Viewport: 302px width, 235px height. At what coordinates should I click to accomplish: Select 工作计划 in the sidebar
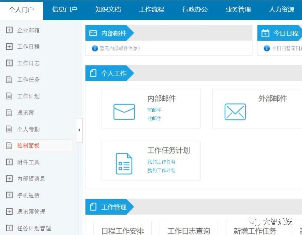(28, 96)
